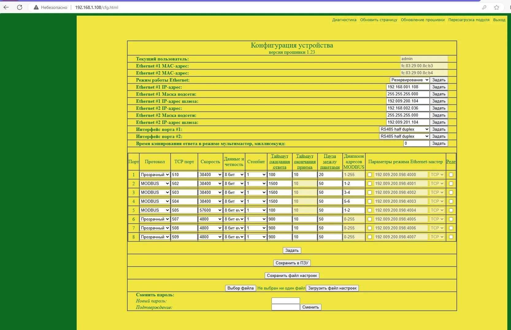This screenshot has height=330, width=511.
Task: Enable Ethernet-master checkbox for port 8
Action: click(x=370, y=237)
